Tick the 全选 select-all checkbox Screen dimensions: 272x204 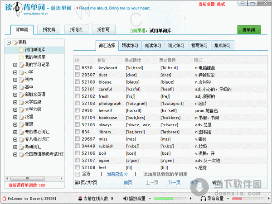(x=78, y=174)
